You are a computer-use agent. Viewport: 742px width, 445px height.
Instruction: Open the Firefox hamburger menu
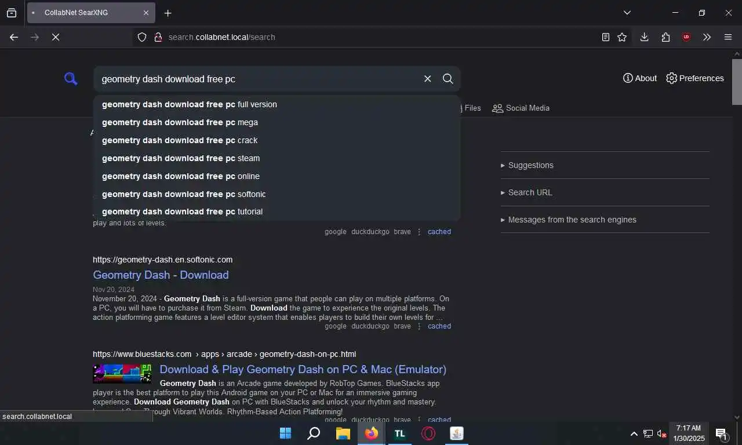728,37
